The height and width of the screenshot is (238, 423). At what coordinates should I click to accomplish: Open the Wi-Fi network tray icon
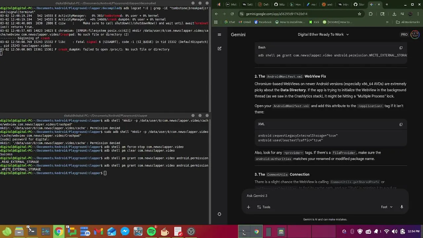point(386,231)
